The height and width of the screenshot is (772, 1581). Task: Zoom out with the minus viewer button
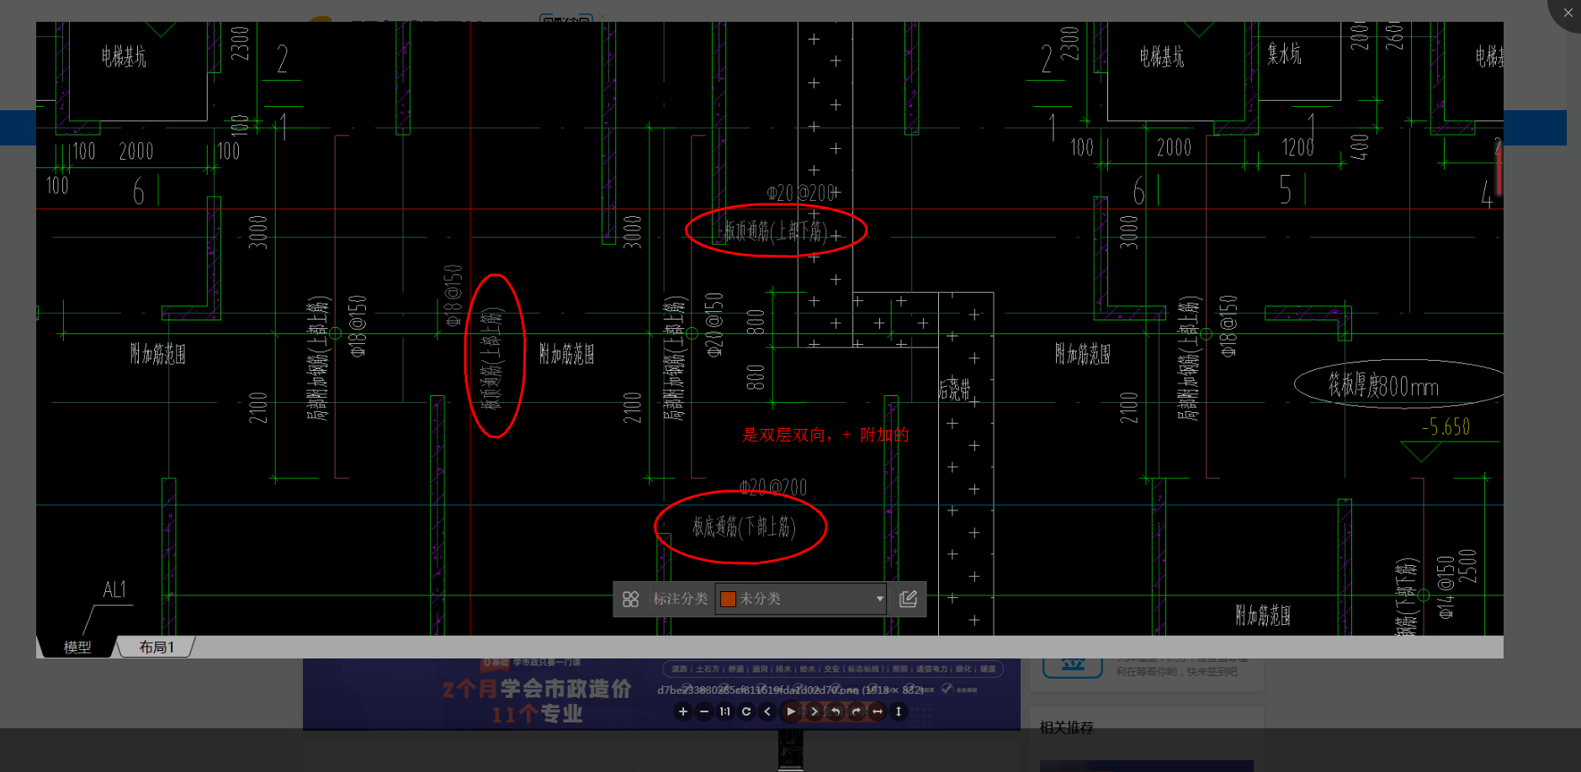703,711
